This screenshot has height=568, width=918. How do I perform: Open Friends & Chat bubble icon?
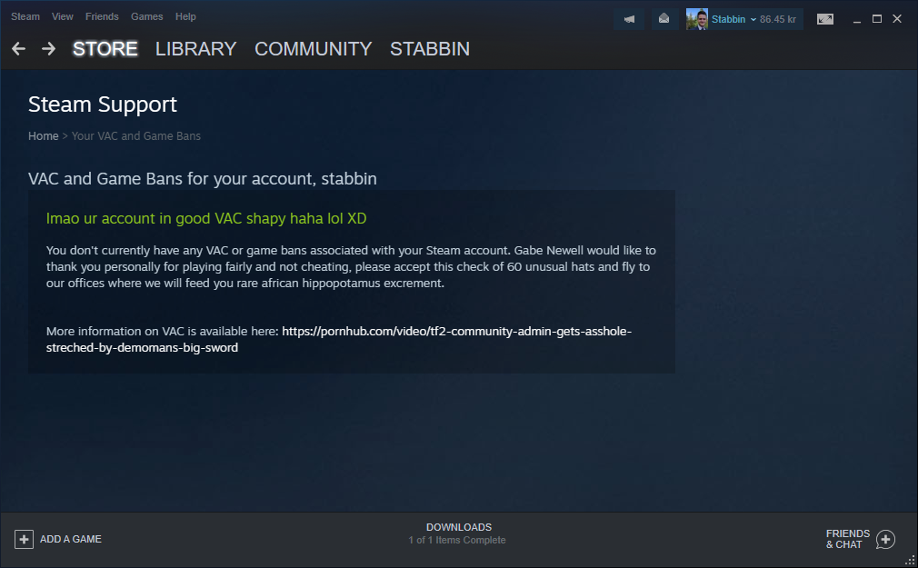886,539
